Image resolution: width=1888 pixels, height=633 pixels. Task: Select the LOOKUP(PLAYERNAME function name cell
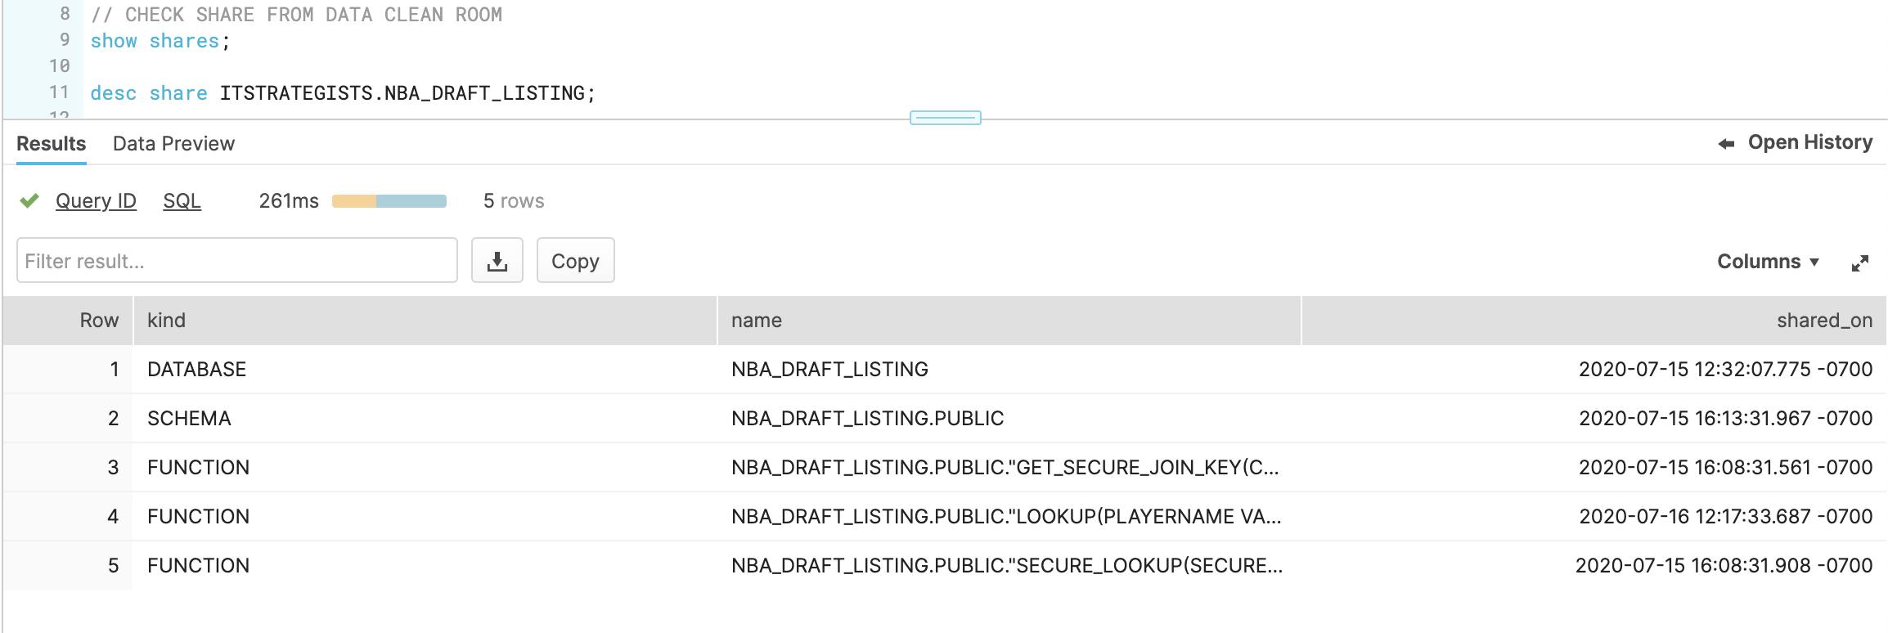click(1009, 517)
